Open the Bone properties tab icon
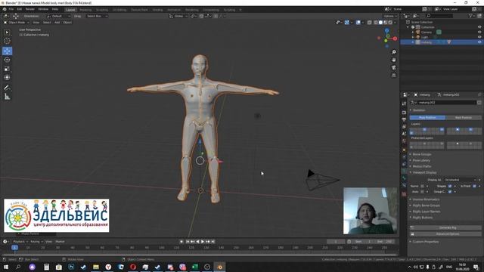The image size is (484, 272). coord(404,178)
